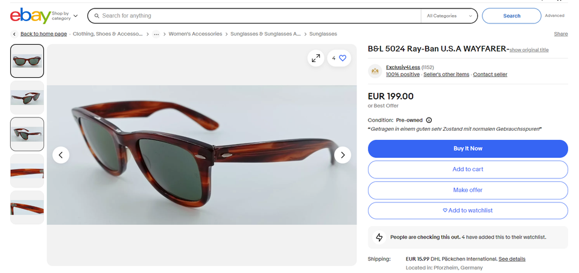This screenshot has height=273, width=579.
Task: Open Sunglasses & Sunglasses Accessories breadcrumb
Action: [265, 34]
